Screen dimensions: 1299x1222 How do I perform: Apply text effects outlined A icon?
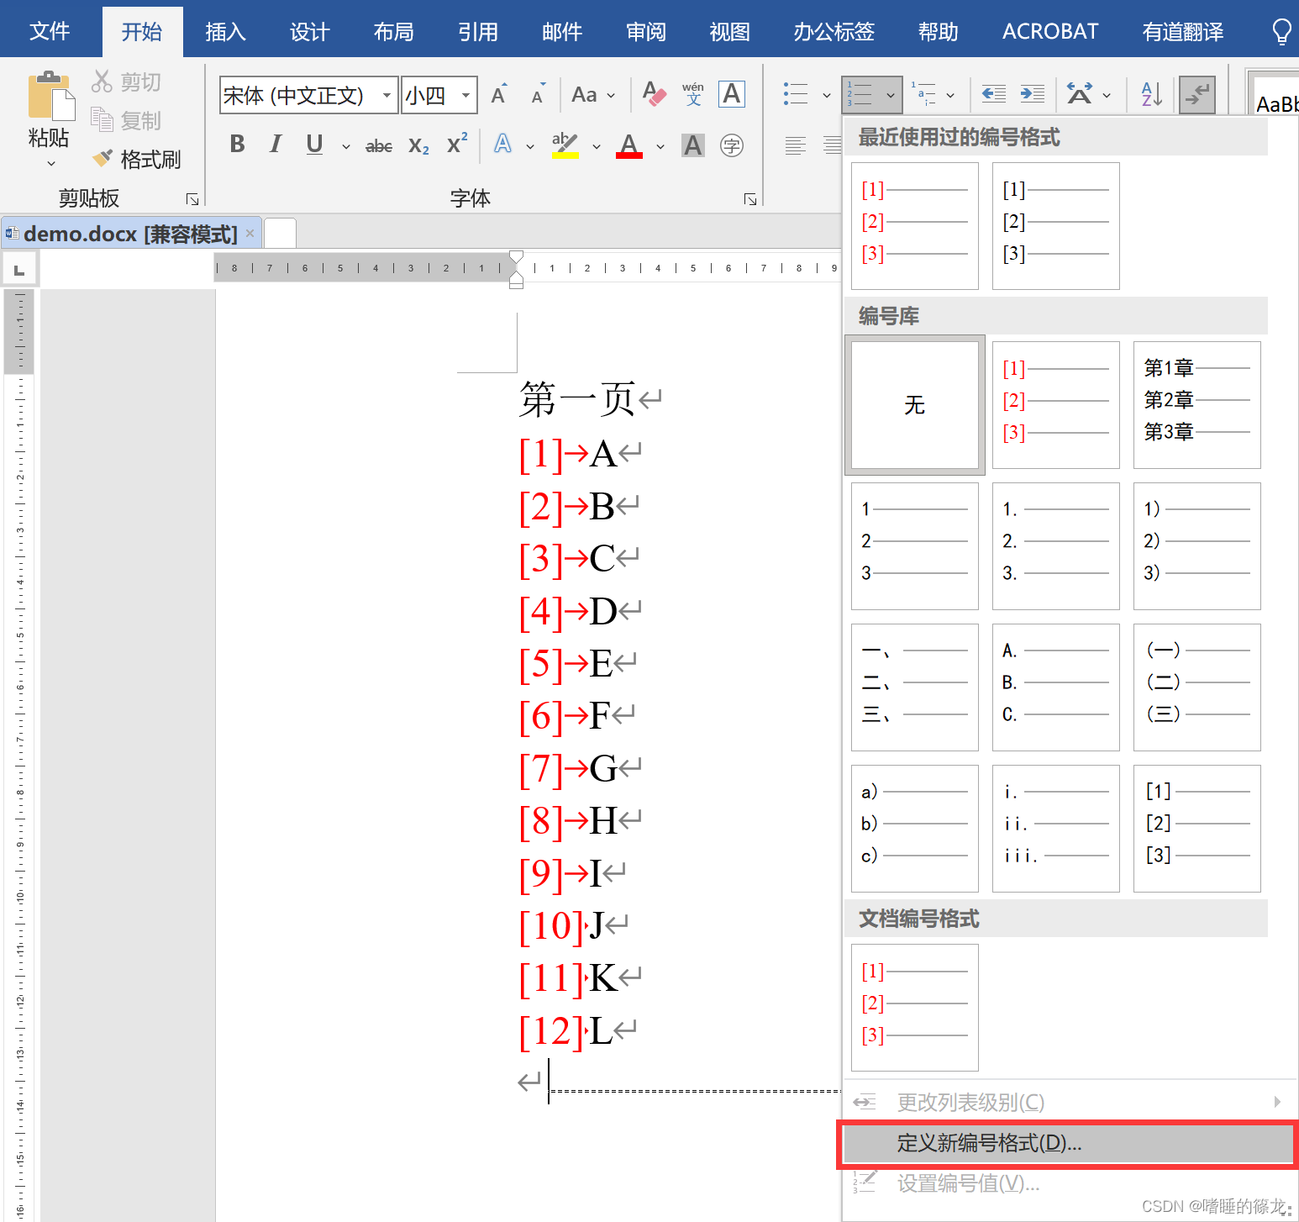coord(502,145)
